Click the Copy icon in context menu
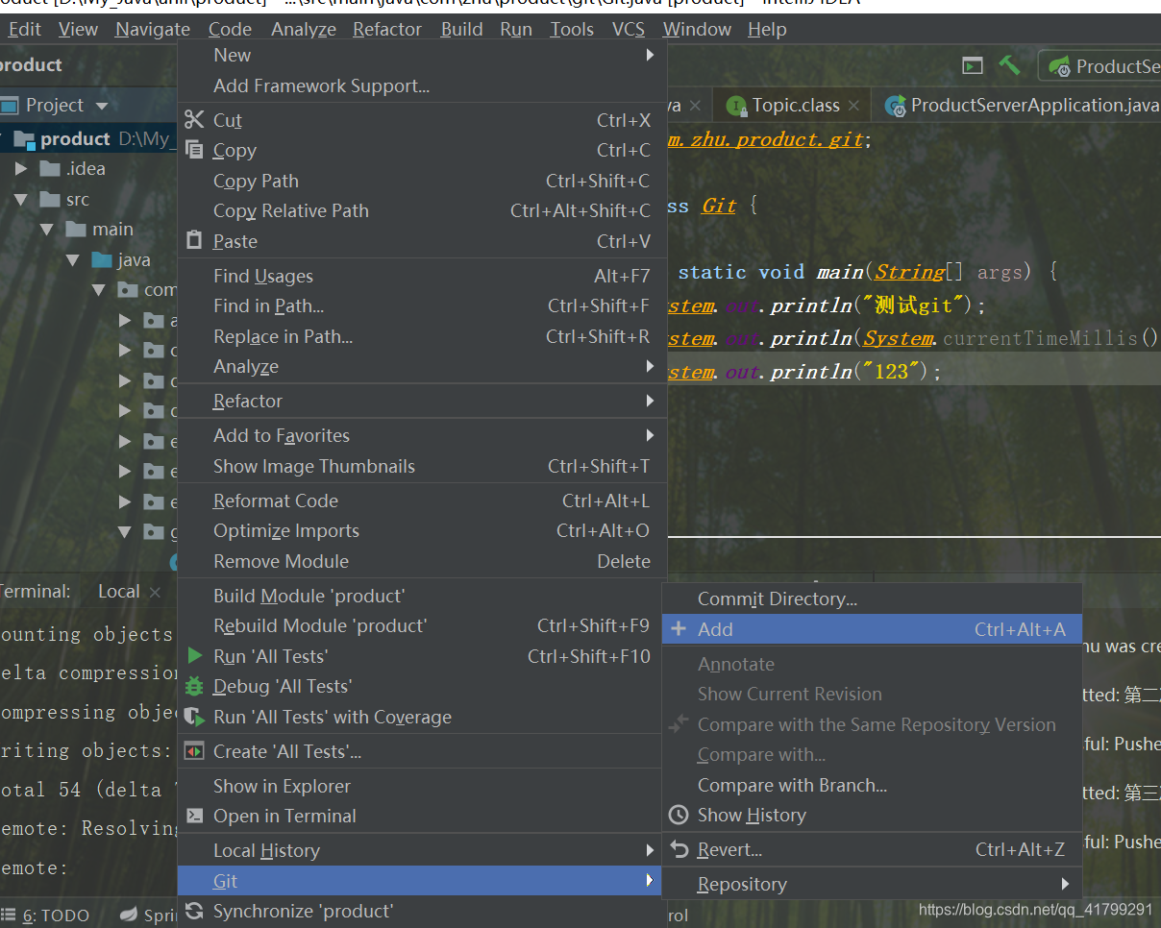The height and width of the screenshot is (928, 1161). [x=194, y=150]
